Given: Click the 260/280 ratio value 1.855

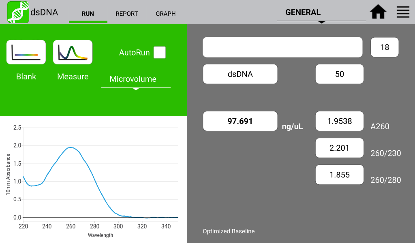Looking at the screenshot, I should (339, 175).
